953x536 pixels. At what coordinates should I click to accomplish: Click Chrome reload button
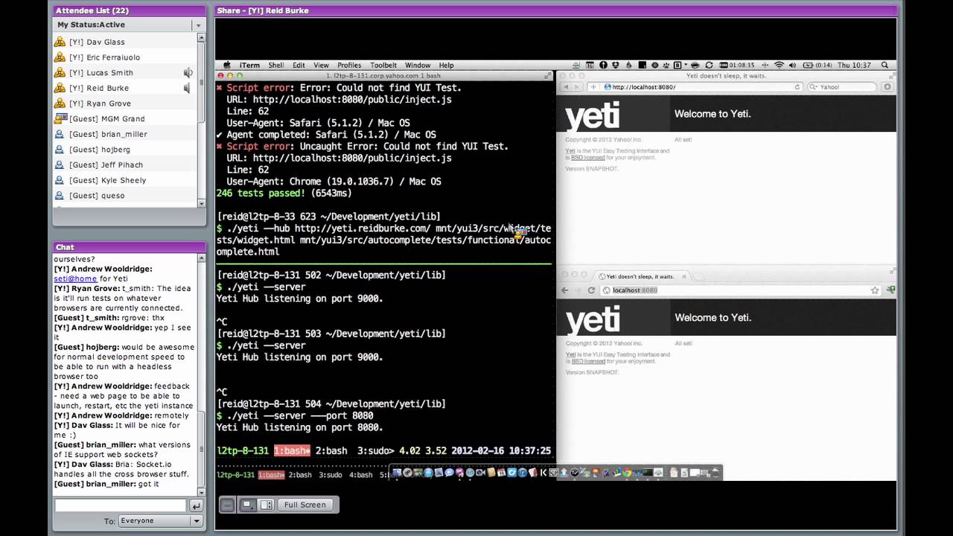[x=591, y=290]
